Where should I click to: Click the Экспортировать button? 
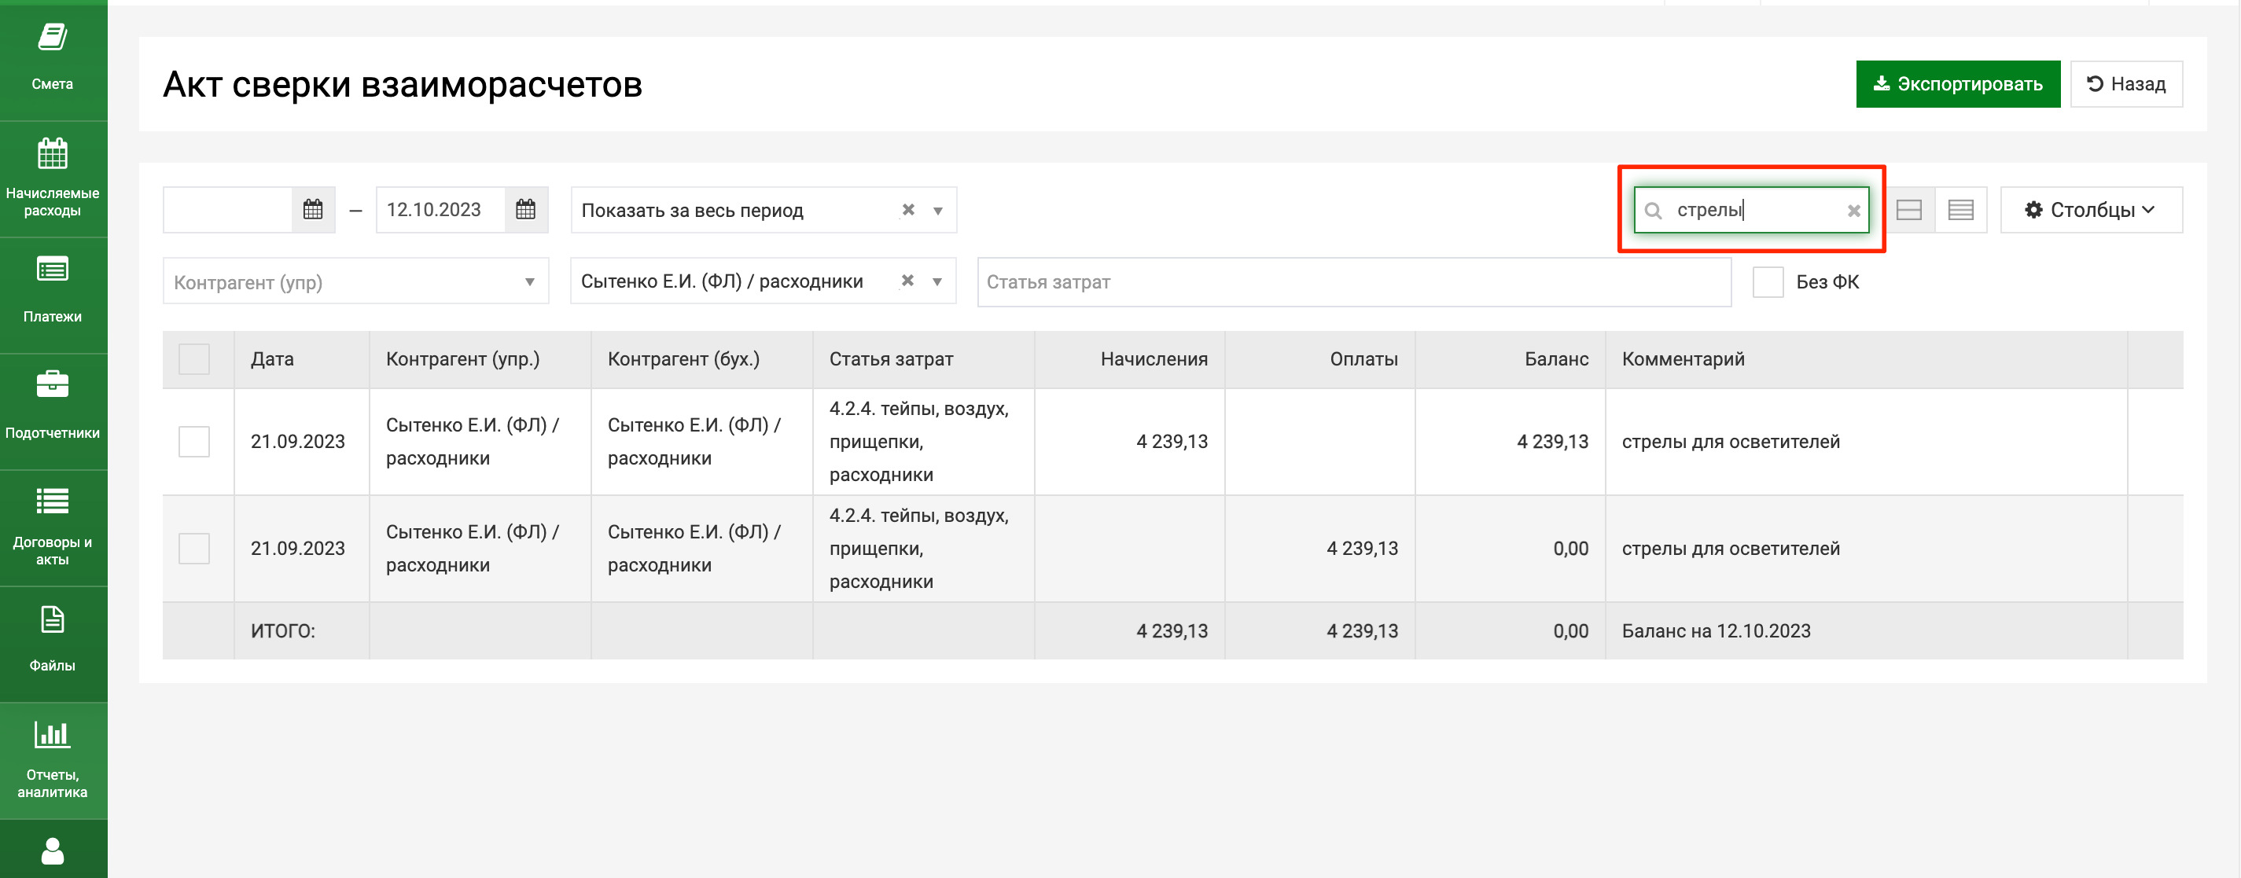point(1957,83)
